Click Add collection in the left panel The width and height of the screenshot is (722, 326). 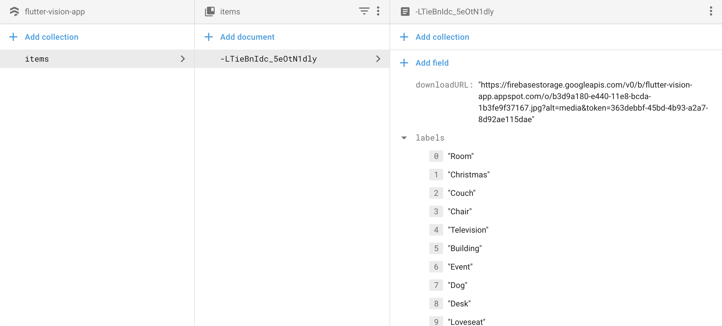(51, 37)
